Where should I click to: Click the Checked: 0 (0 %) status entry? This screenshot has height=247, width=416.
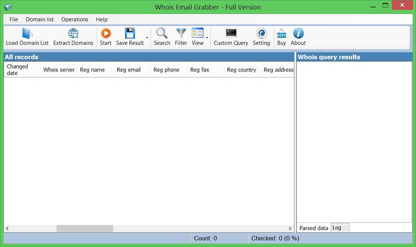(x=275, y=238)
